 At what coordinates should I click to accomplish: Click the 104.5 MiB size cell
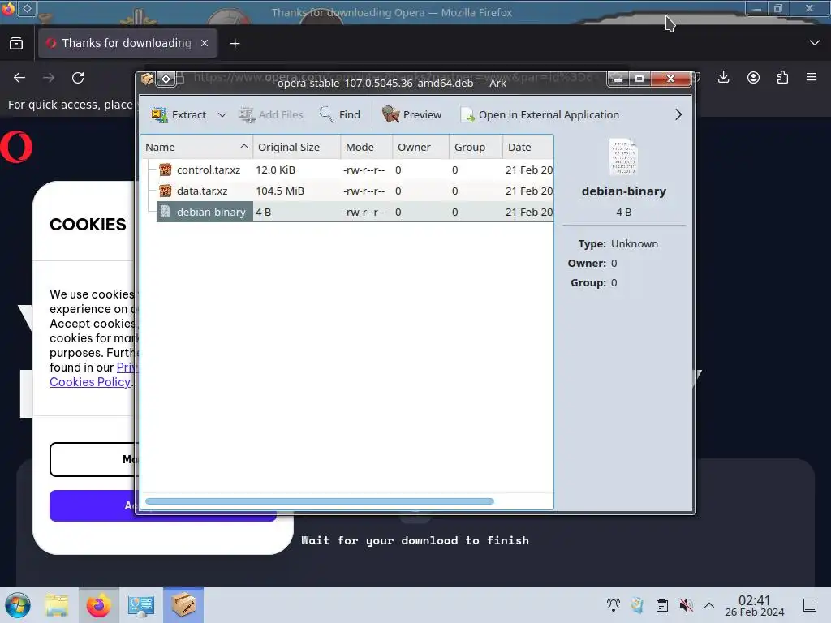pos(280,191)
